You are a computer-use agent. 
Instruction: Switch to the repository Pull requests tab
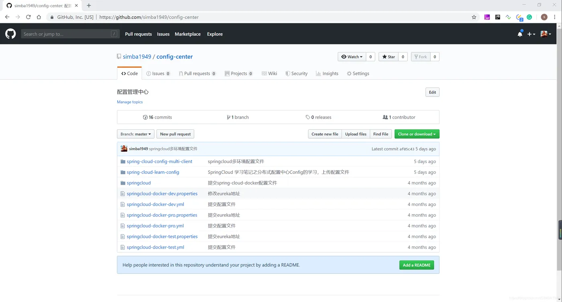coord(197,73)
